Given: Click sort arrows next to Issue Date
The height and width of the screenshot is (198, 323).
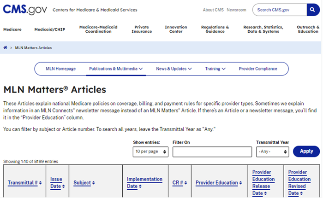Looking at the screenshot, I should 64,186.
